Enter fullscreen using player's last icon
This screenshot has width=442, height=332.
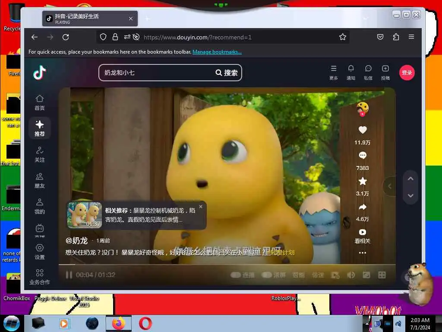(382, 275)
